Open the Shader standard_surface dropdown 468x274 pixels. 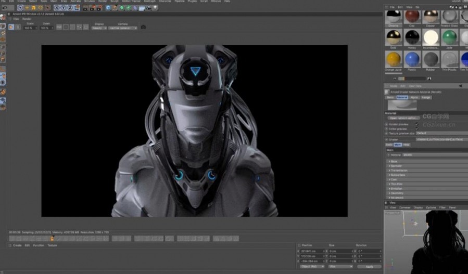coord(442,139)
